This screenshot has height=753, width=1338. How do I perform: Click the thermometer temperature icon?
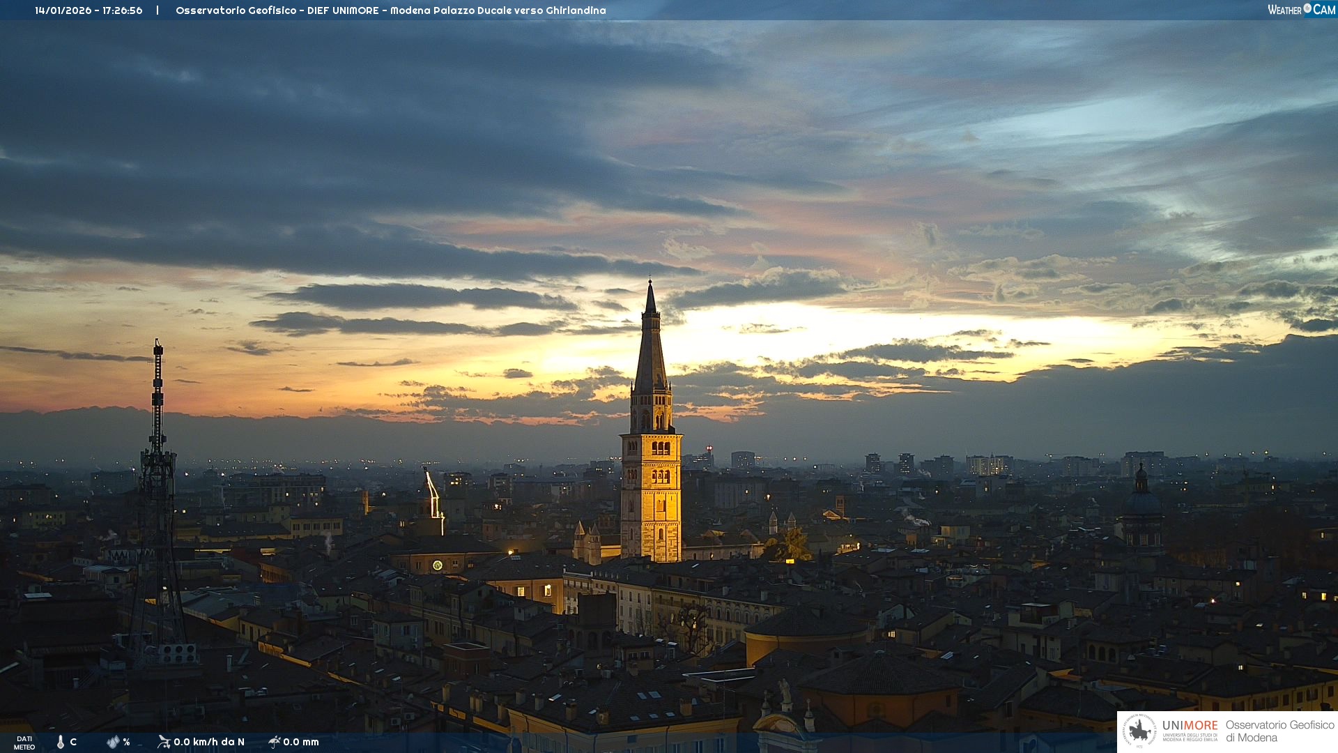(x=61, y=742)
